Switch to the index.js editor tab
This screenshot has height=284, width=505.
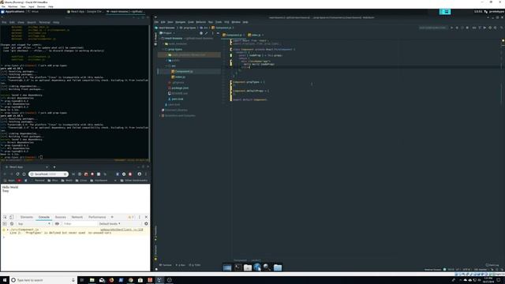pyautogui.click(x=256, y=35)
